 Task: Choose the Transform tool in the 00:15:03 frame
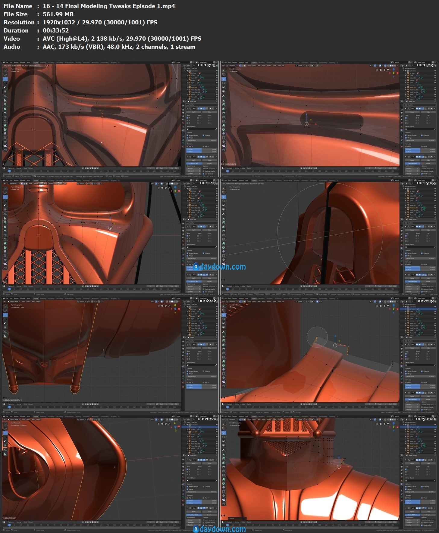(x=224, y=209)
